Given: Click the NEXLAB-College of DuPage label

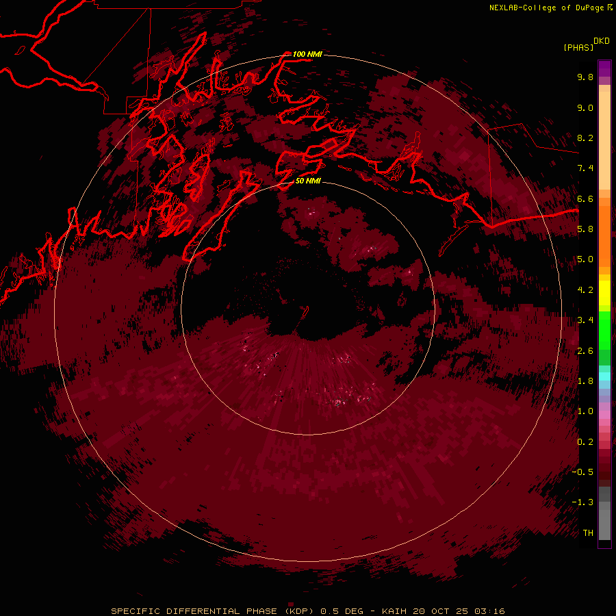Looking at the screenshot, I should click(x=546, y=8).
